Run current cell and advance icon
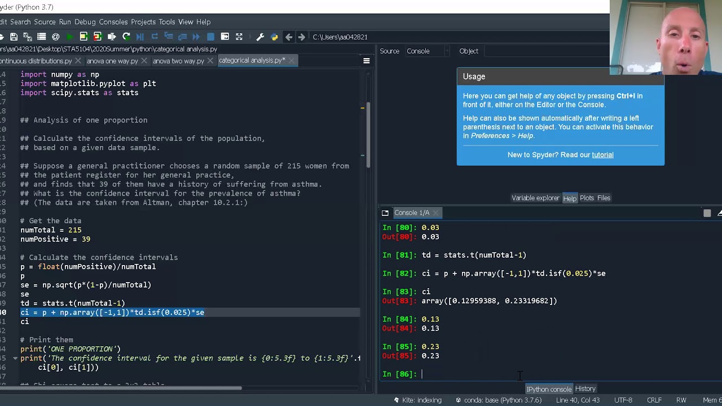This screenshot has width=722, height=406. point(98,37)
